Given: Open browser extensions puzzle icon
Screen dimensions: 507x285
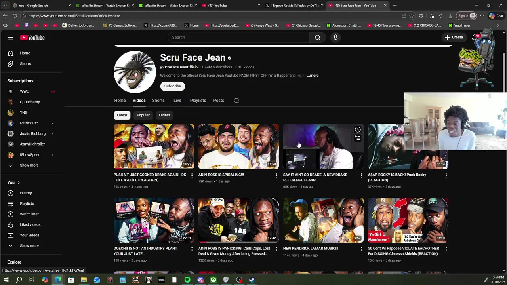Looking at the screenshot, I should pos(421,16).
